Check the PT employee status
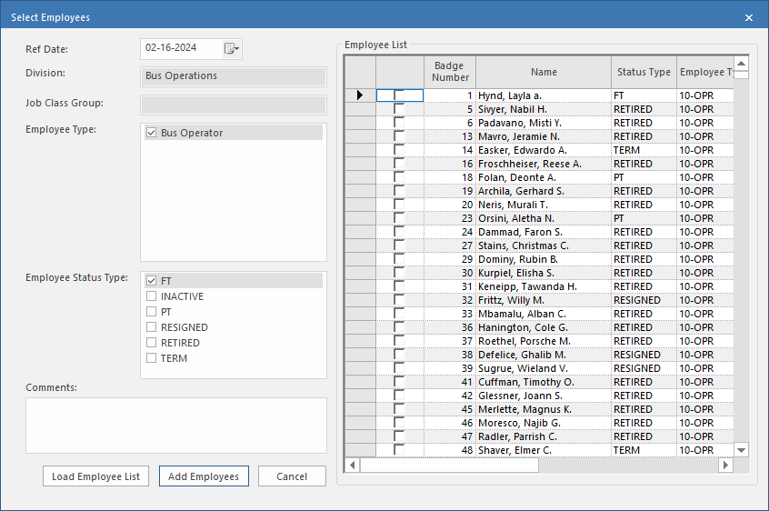769x511 pixels. (152, 312)
